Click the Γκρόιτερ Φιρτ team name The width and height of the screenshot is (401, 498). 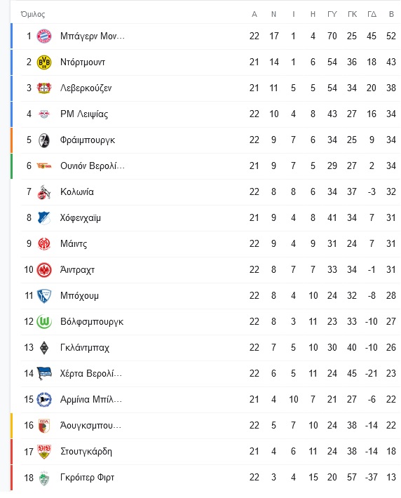(88, 478)
